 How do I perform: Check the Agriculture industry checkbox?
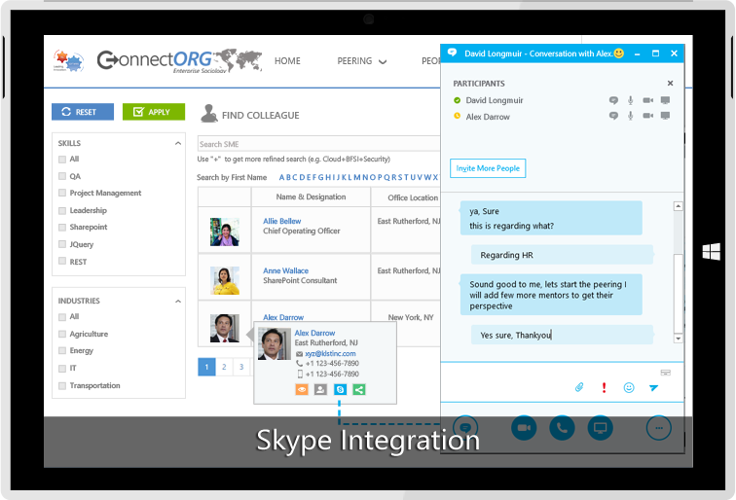click(x=62, y=334)
